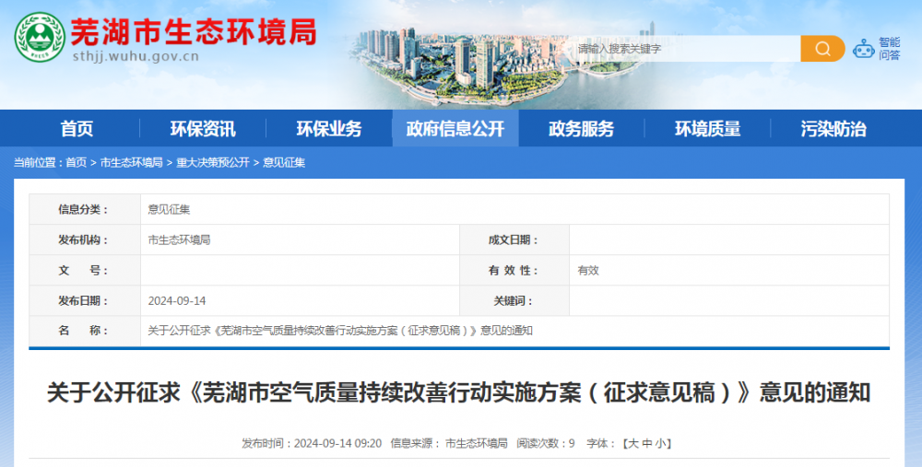Click the 信息来源 市生态环境局 text
Image resolution: width=922 pixels, height=467 pixels.
pos(449,443)
